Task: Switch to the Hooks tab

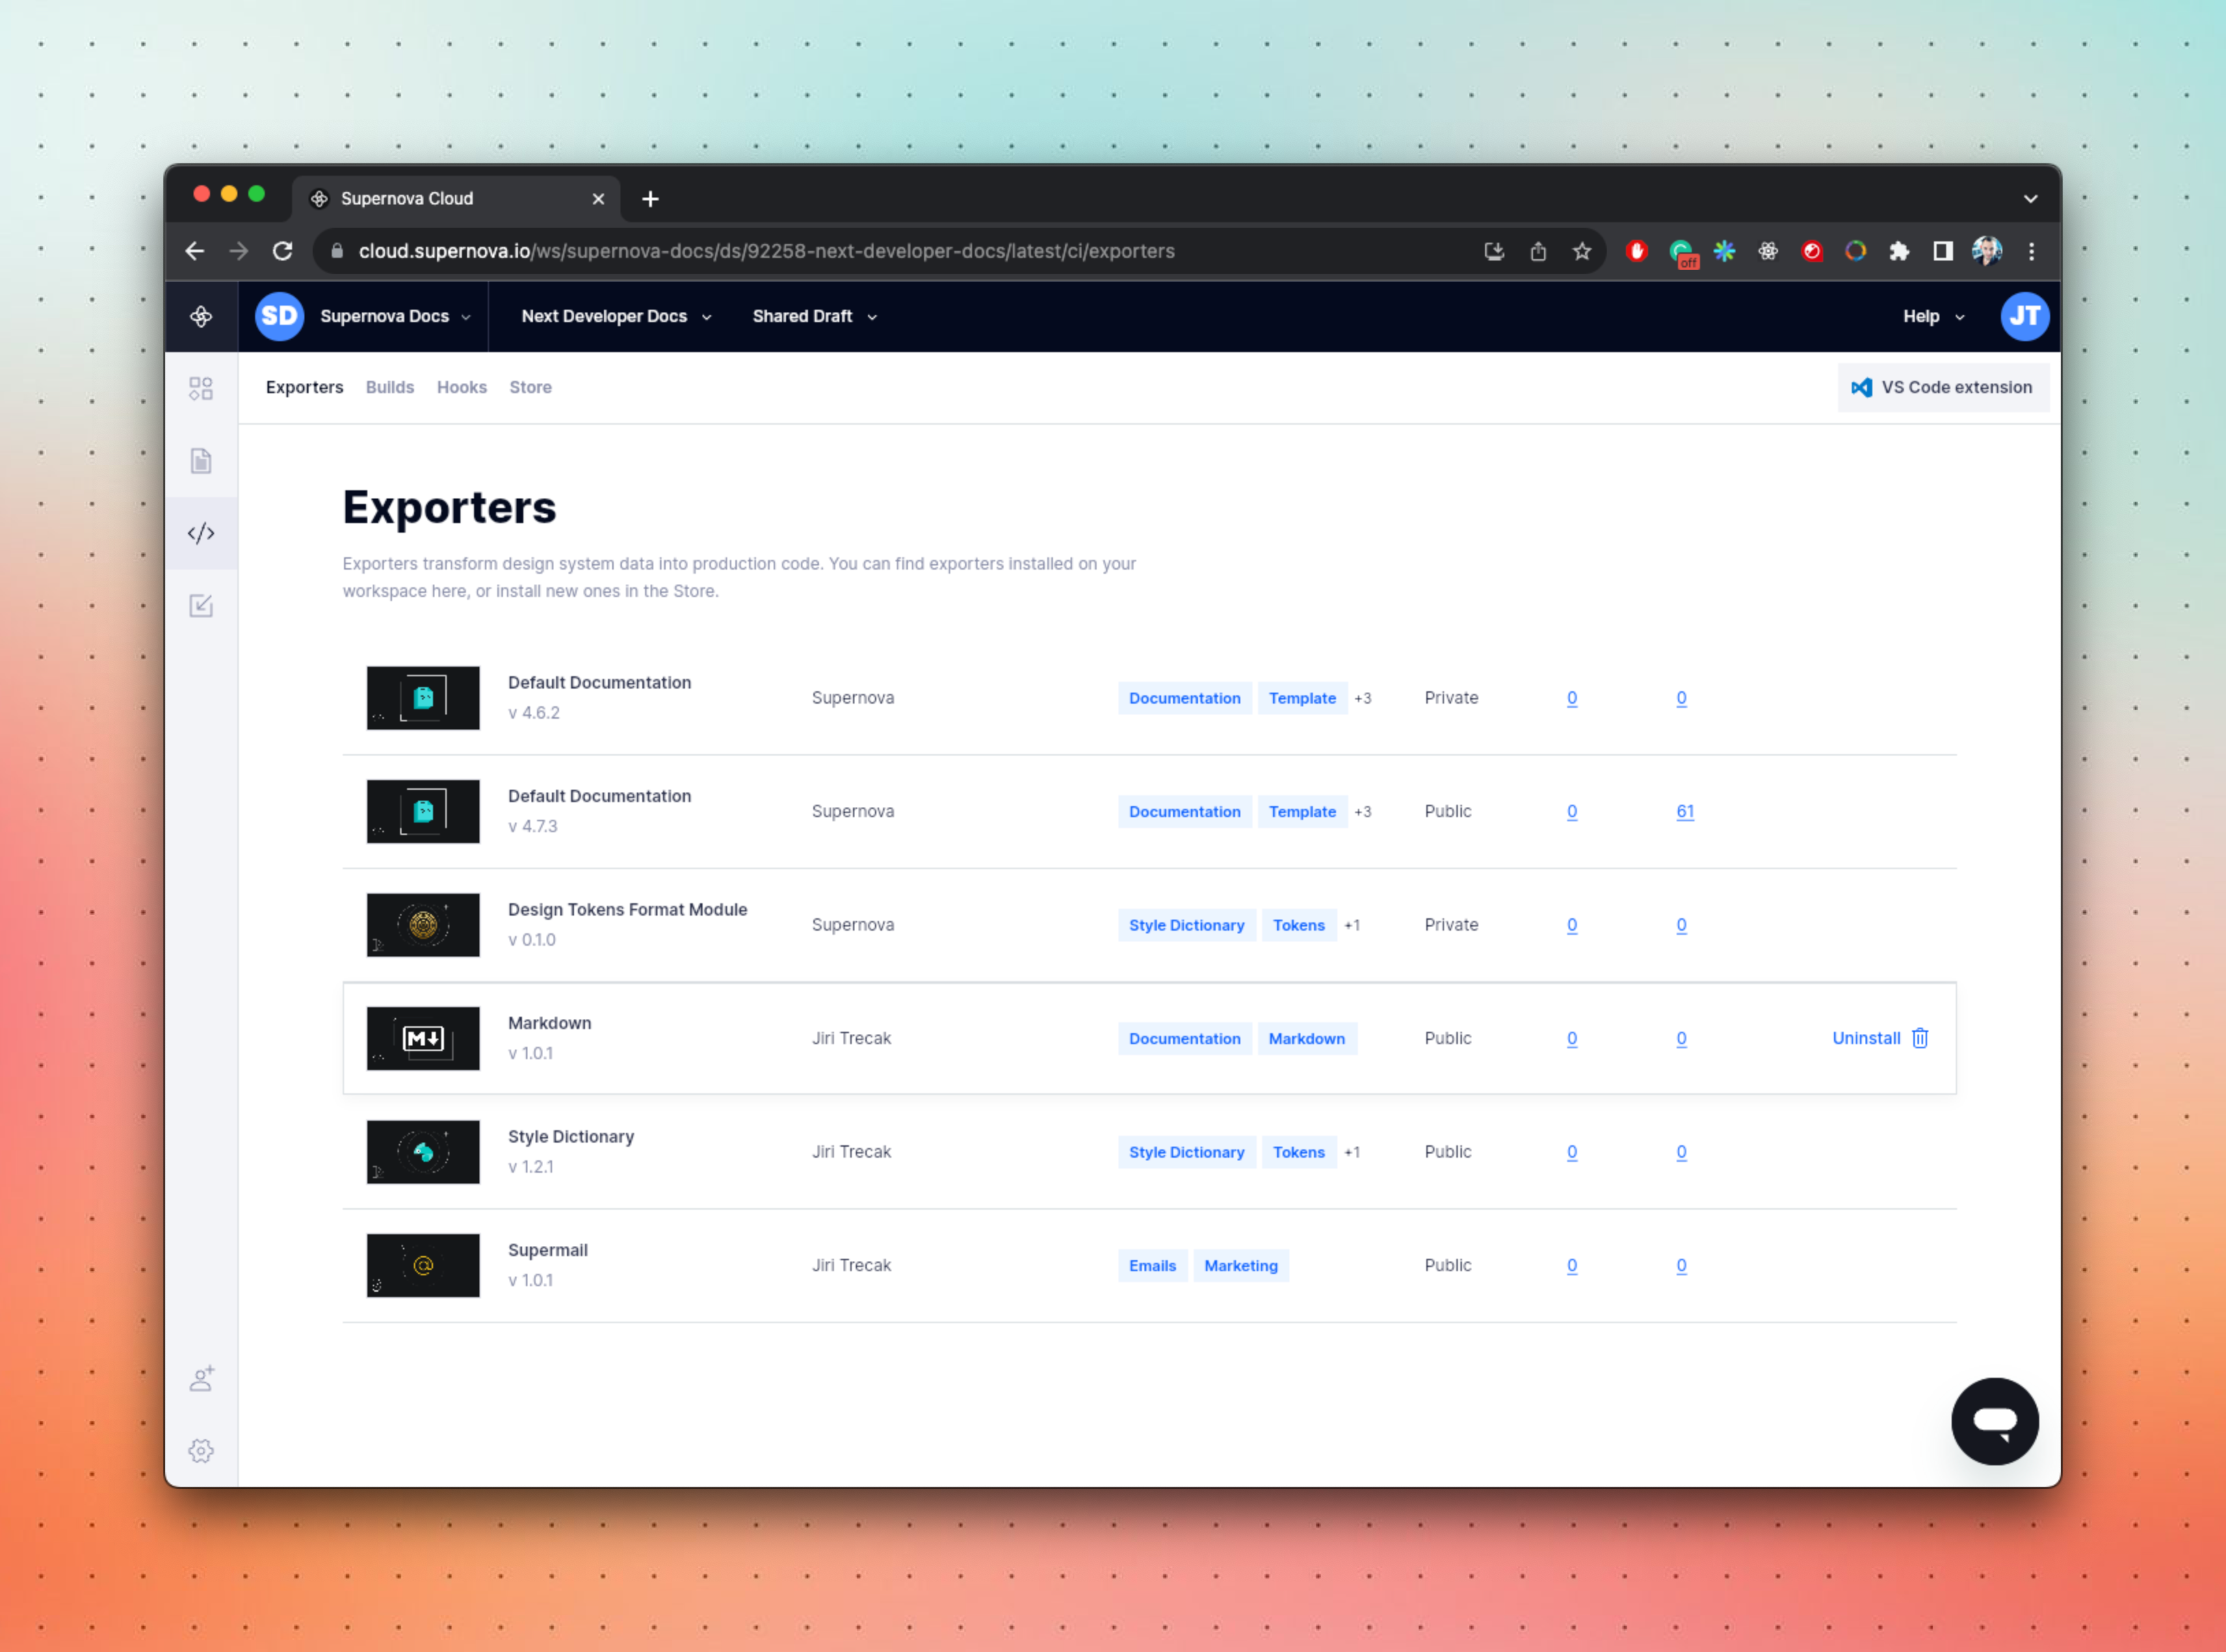Action: click(x=461, y=387)
